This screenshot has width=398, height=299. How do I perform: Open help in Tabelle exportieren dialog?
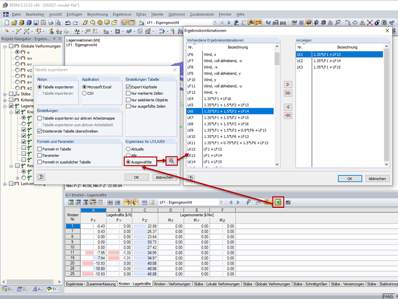[x=41, y=177]
